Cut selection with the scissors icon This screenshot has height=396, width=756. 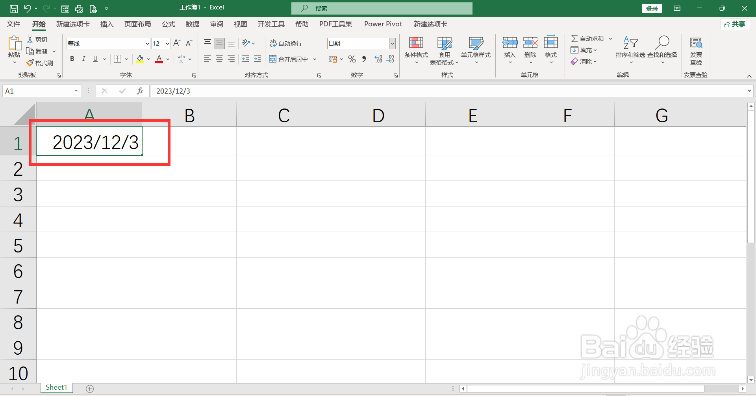tap(30, 39)
